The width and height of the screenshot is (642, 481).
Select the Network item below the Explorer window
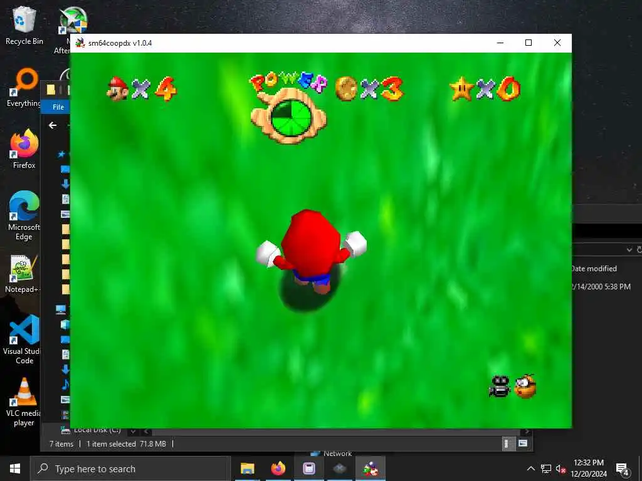point(332,453)
